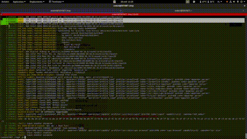Click the clipboard indicator icon in top bar
This screenshot has width=247, height=139.
[x=115, y=2]
